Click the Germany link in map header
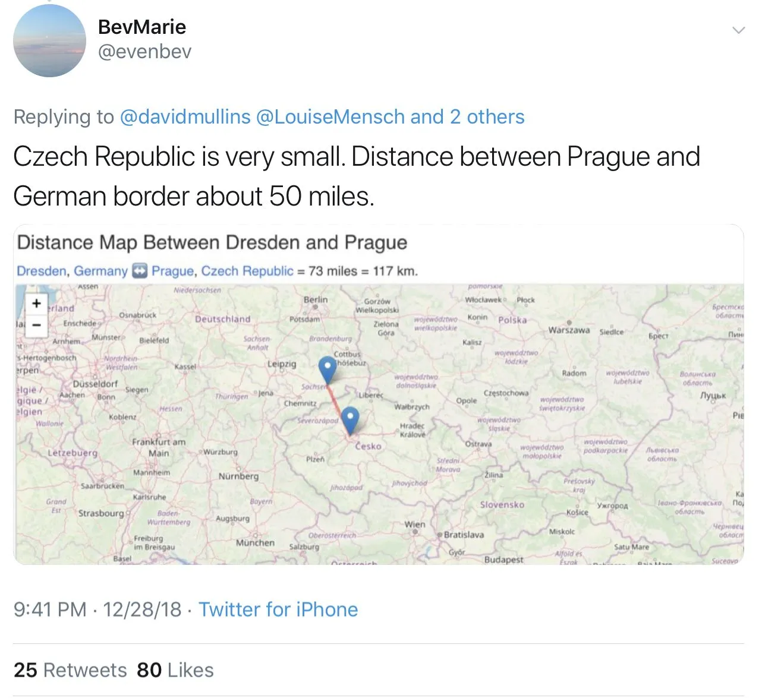Viewport: 762px width, 698px height. (100, 271)
